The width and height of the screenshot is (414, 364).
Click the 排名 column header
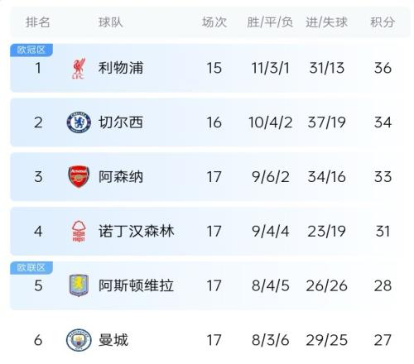coord(38,22)
